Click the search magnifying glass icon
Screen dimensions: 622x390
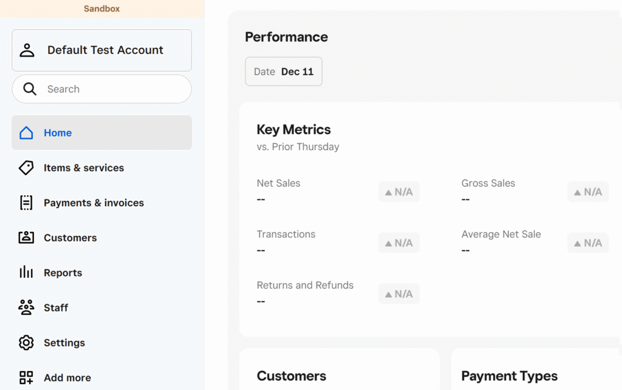(x=30, y=89)
